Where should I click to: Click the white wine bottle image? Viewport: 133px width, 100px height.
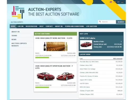point(66,46)
